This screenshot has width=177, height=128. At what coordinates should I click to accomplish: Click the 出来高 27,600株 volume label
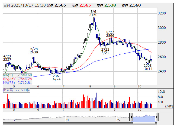[x=17, y=90]
